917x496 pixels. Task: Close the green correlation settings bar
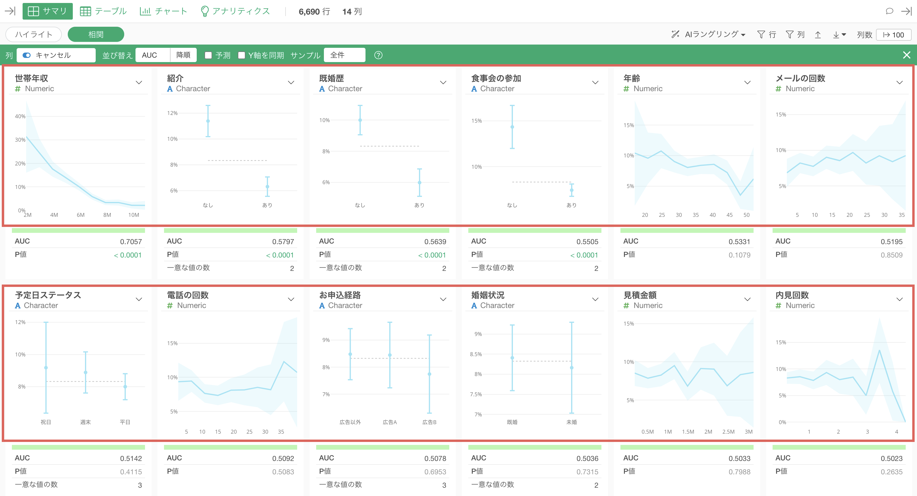pyautogui.click(x=906, y=55)
